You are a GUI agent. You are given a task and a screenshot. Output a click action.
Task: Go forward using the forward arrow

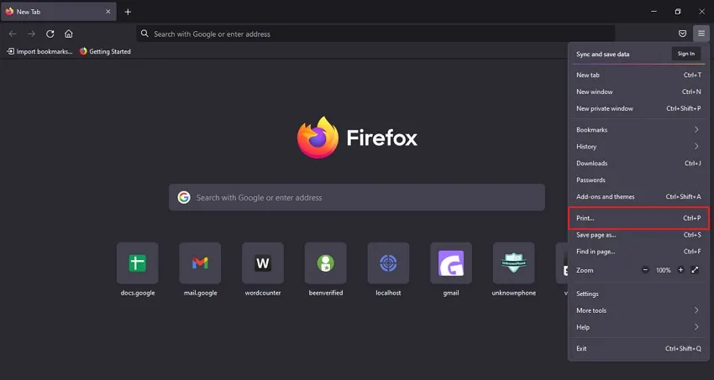(x=31, y=34)
